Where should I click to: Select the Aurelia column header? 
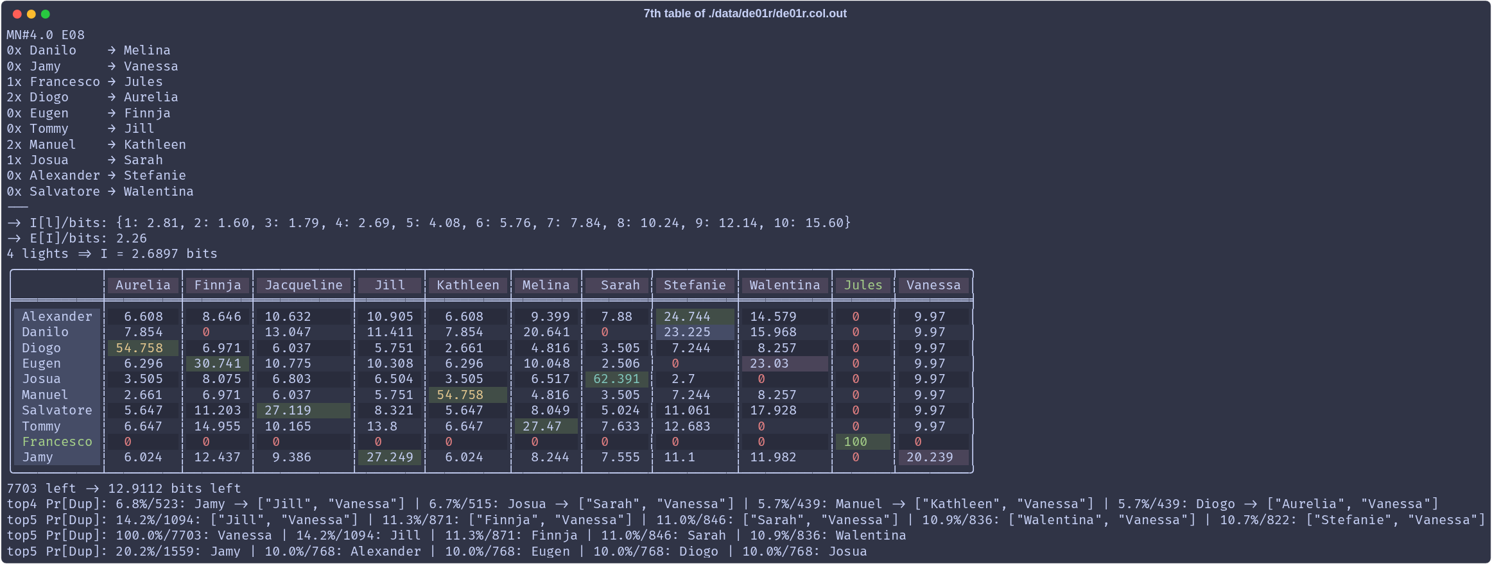pyautogui.click(x=143, y=286)
